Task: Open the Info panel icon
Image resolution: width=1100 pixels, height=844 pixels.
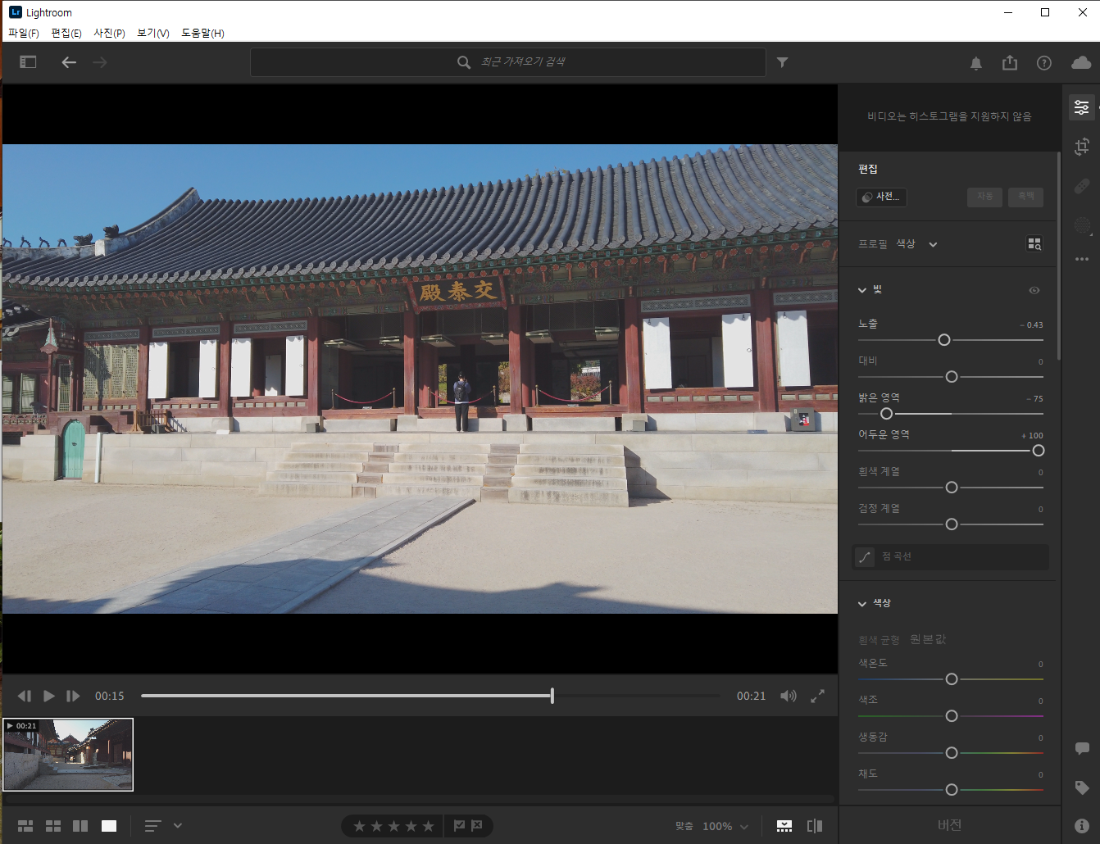Action: coord(1082,825)
